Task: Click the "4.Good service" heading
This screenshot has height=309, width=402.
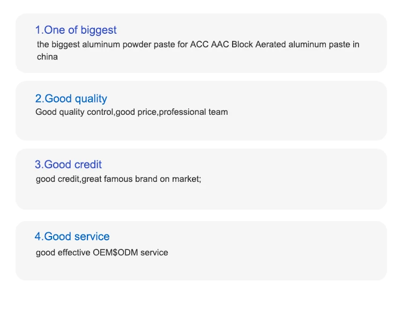Action: tap(72, 237)
